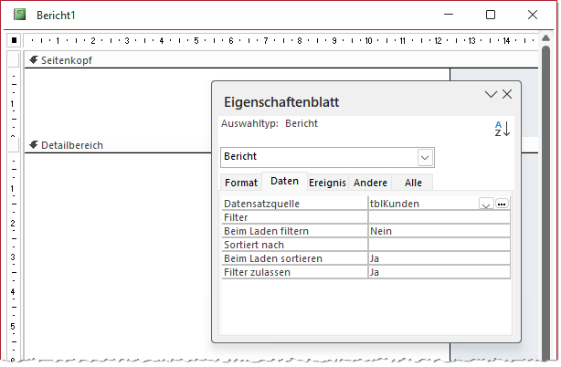Screen dimensions: 561x367
Task: Open the Datensatzquelle builder ellipsis button
Action: point(502,204)
